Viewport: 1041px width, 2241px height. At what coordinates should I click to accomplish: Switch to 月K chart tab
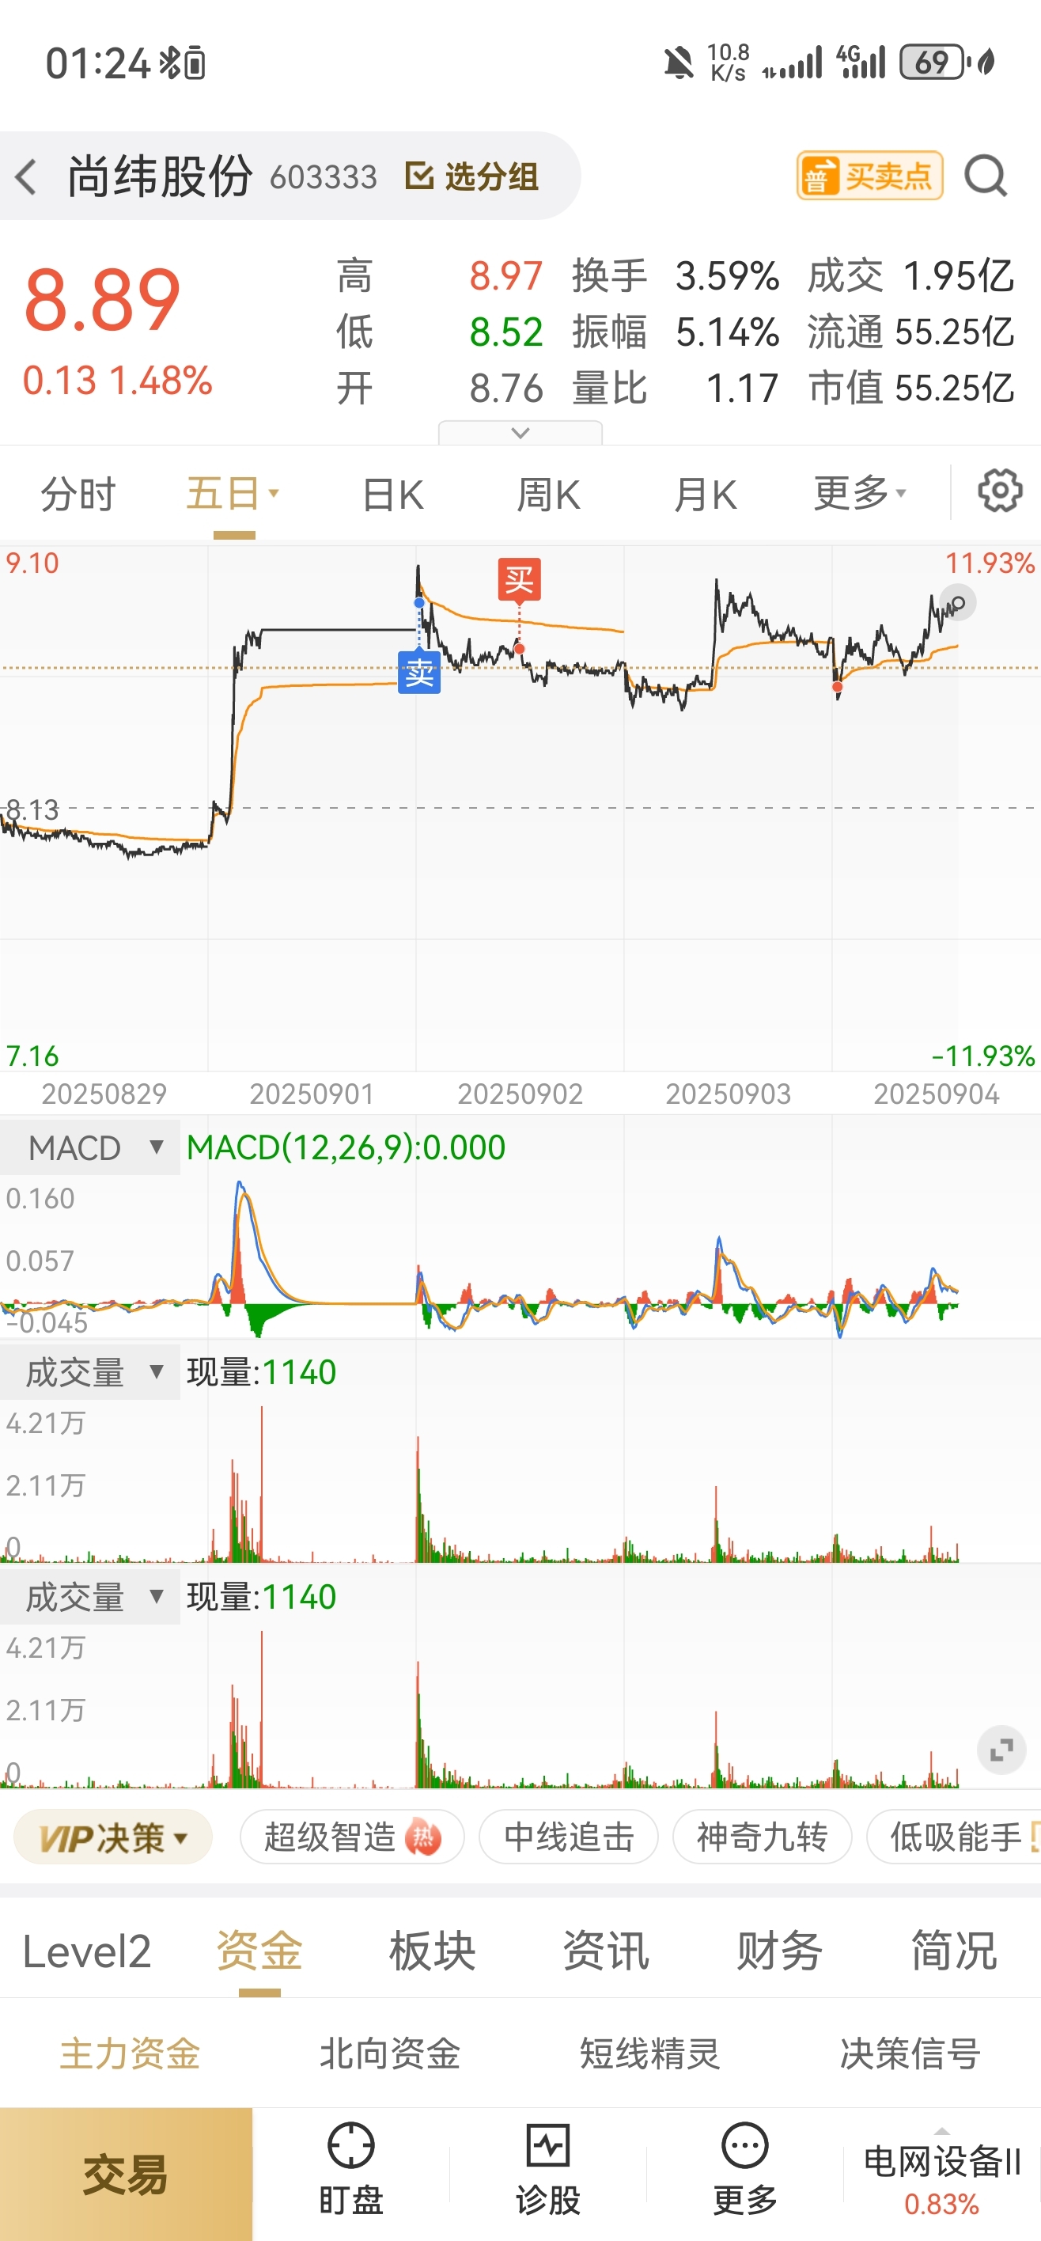tap(706, 494)
